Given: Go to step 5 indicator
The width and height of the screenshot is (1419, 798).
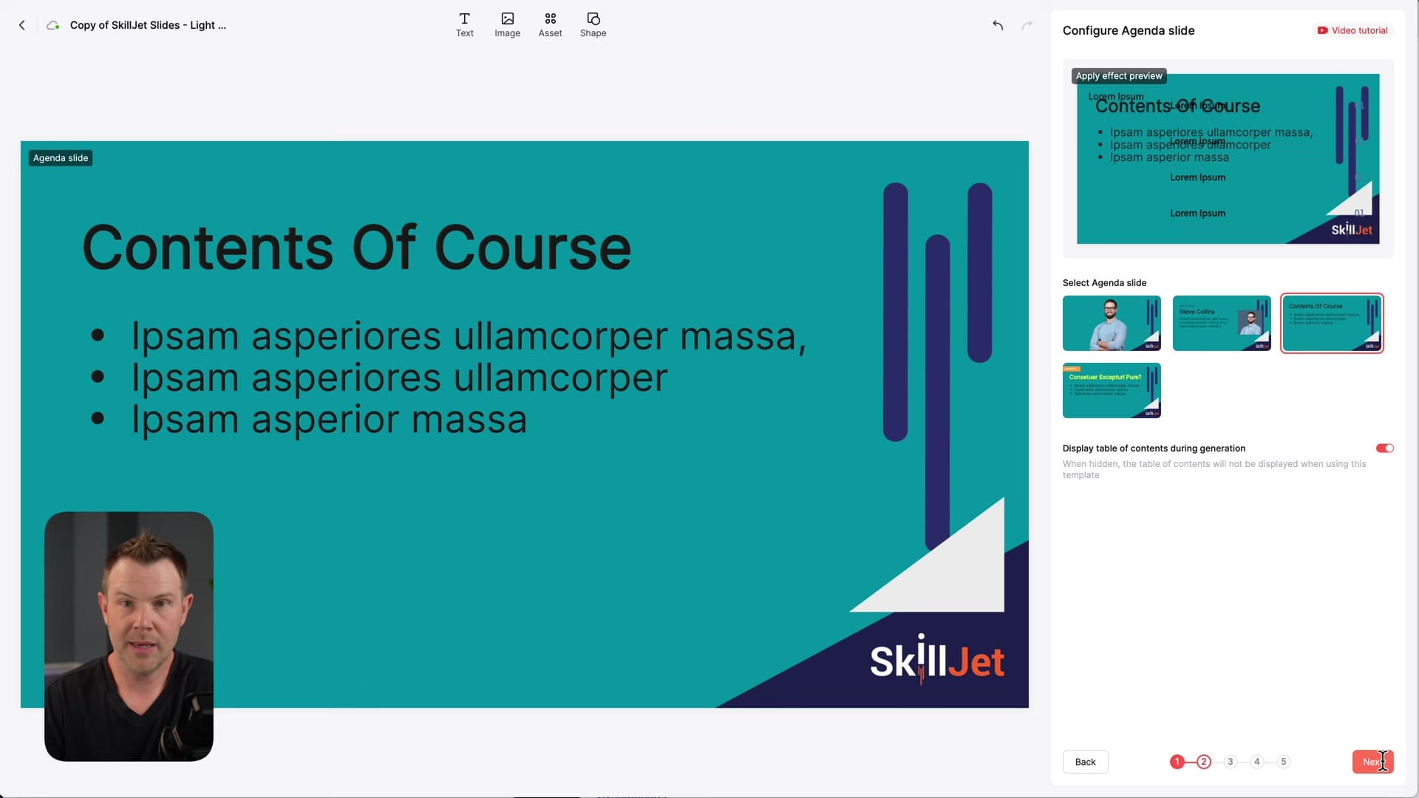Looking at the screenshot, I should (x=1283, y=762).
